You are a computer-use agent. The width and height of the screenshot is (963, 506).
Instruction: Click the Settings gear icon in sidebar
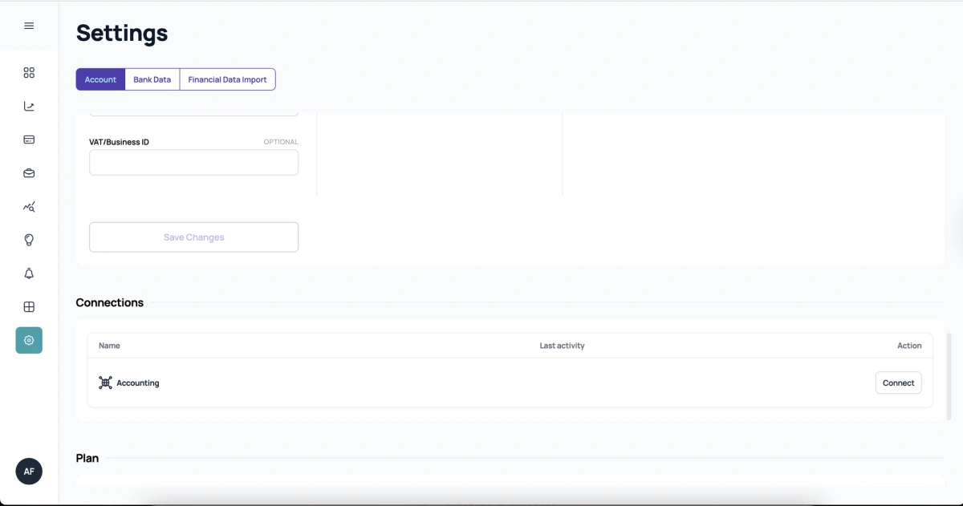pos(29,340)
